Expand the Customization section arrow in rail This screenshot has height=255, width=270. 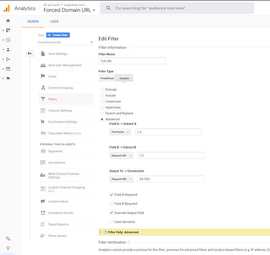coord(3,30)
